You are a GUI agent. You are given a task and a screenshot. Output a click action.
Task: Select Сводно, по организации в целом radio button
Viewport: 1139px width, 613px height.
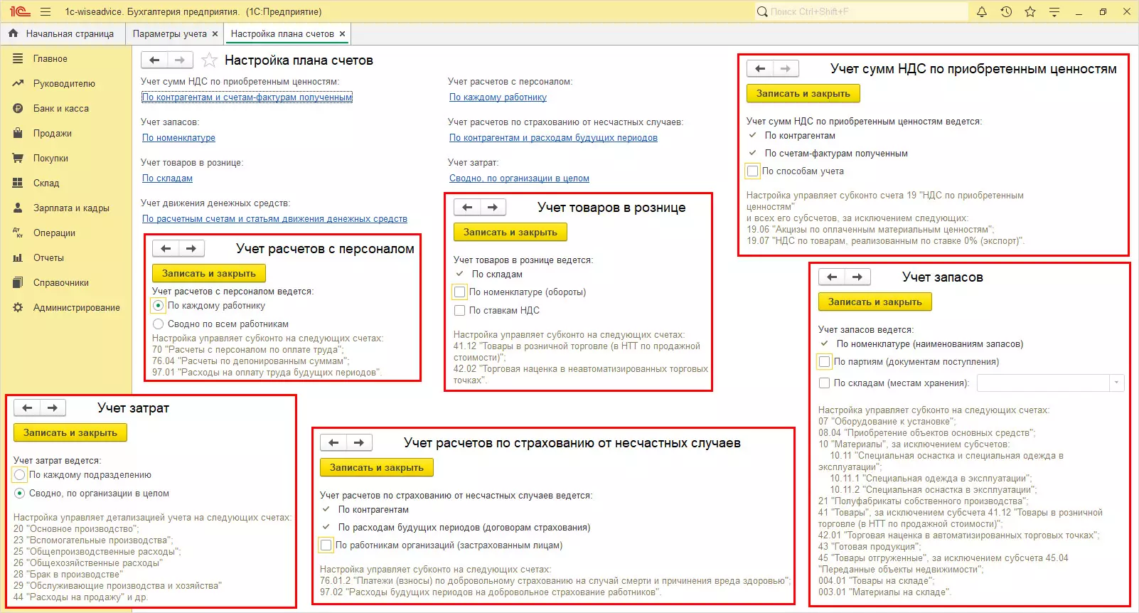(19, 493)
